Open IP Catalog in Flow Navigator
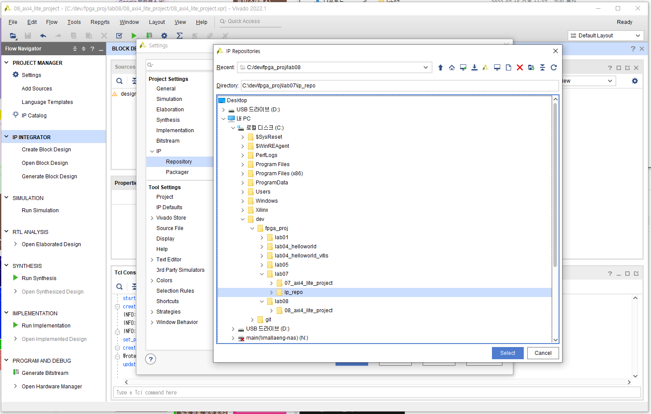Viewport: 651px width, 414px height. click(34, 116)
